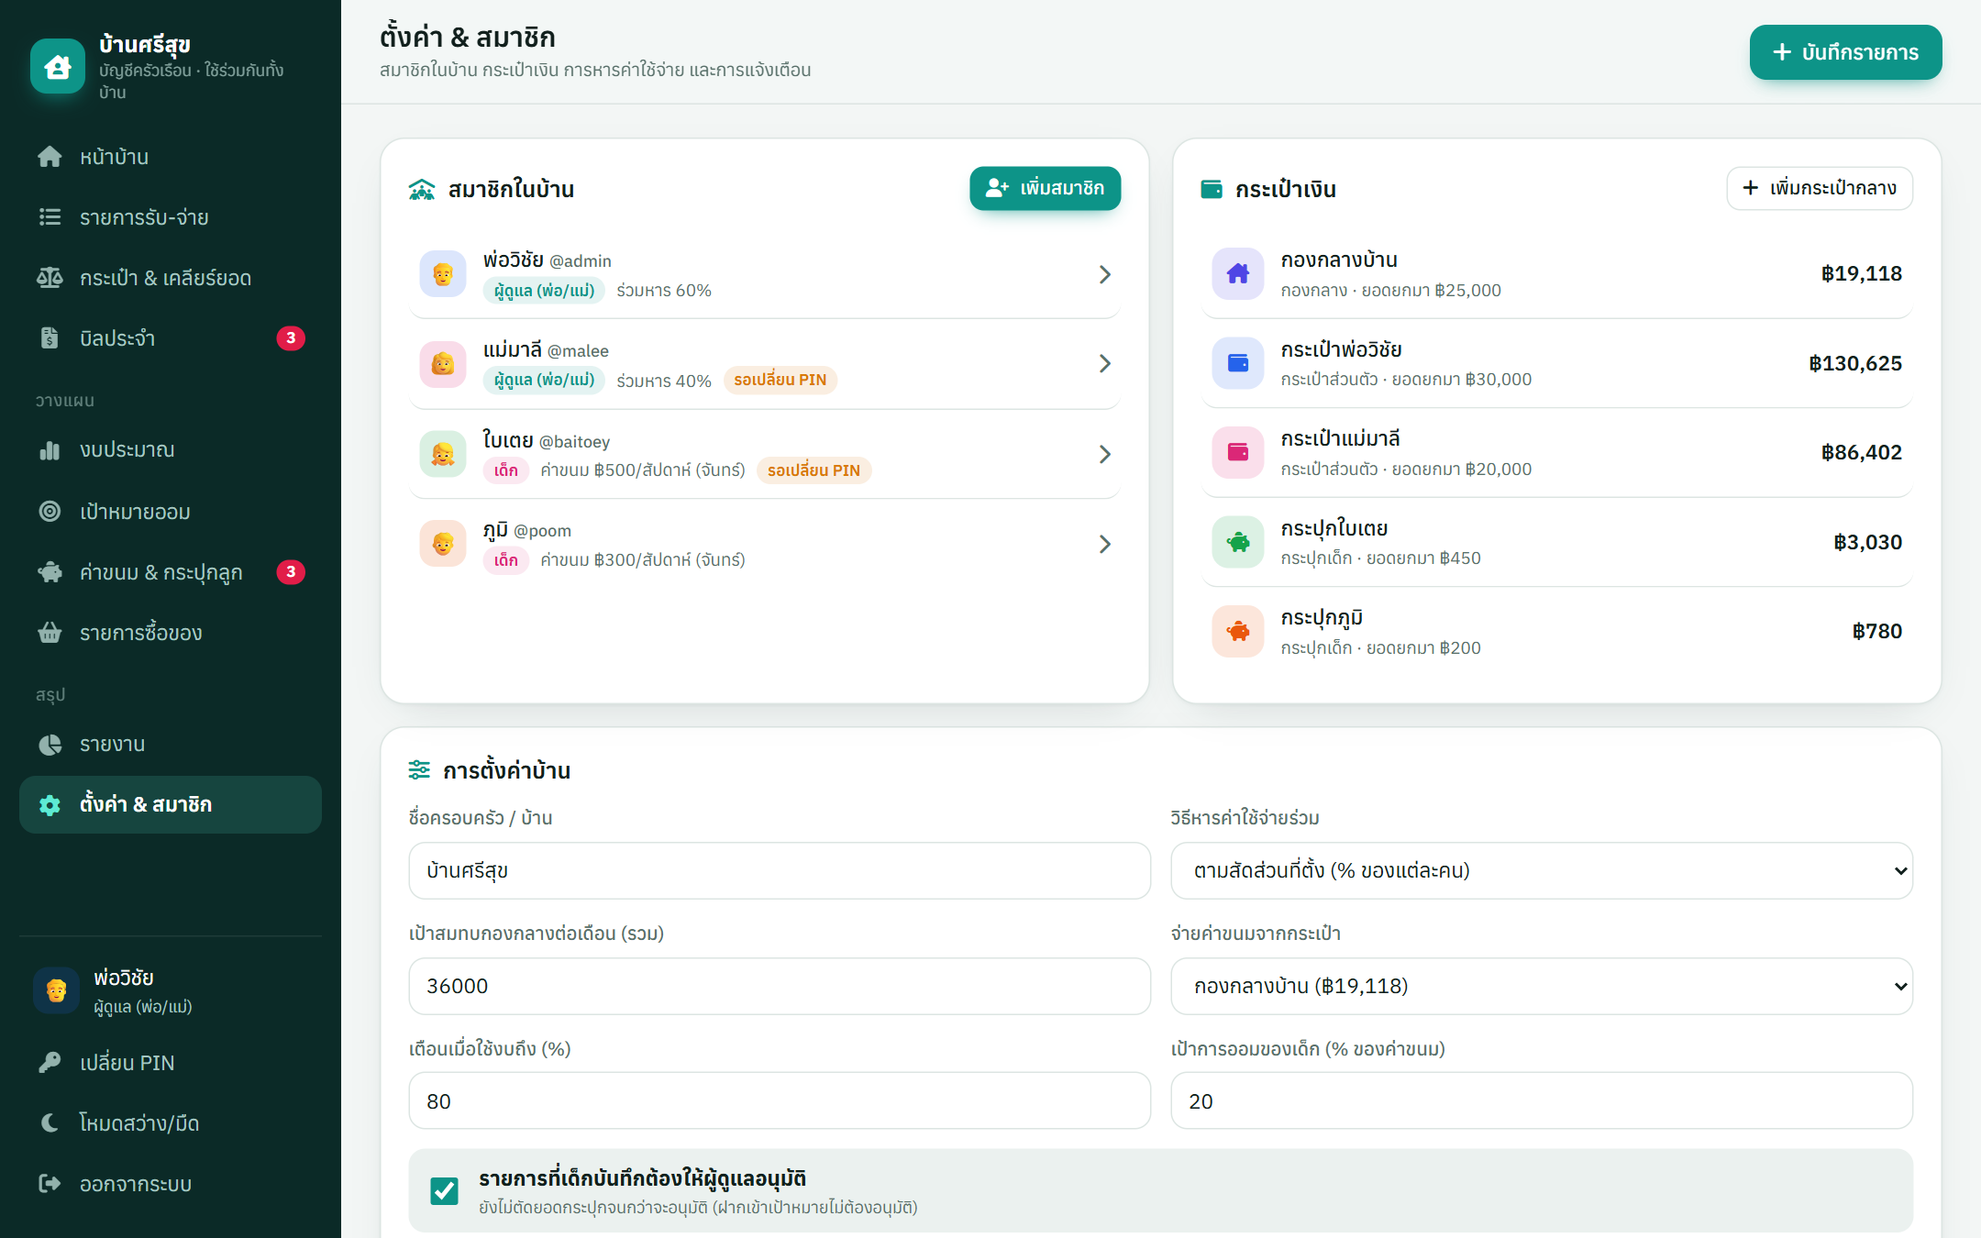Click the เตือนเมื่อใช้งบถึง (%) input field
This screenshot has height=1238, width=1981.
[x=780, y=1101]
